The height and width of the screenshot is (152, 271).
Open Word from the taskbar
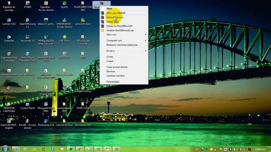pyautogui.click(x=16, y=149)
